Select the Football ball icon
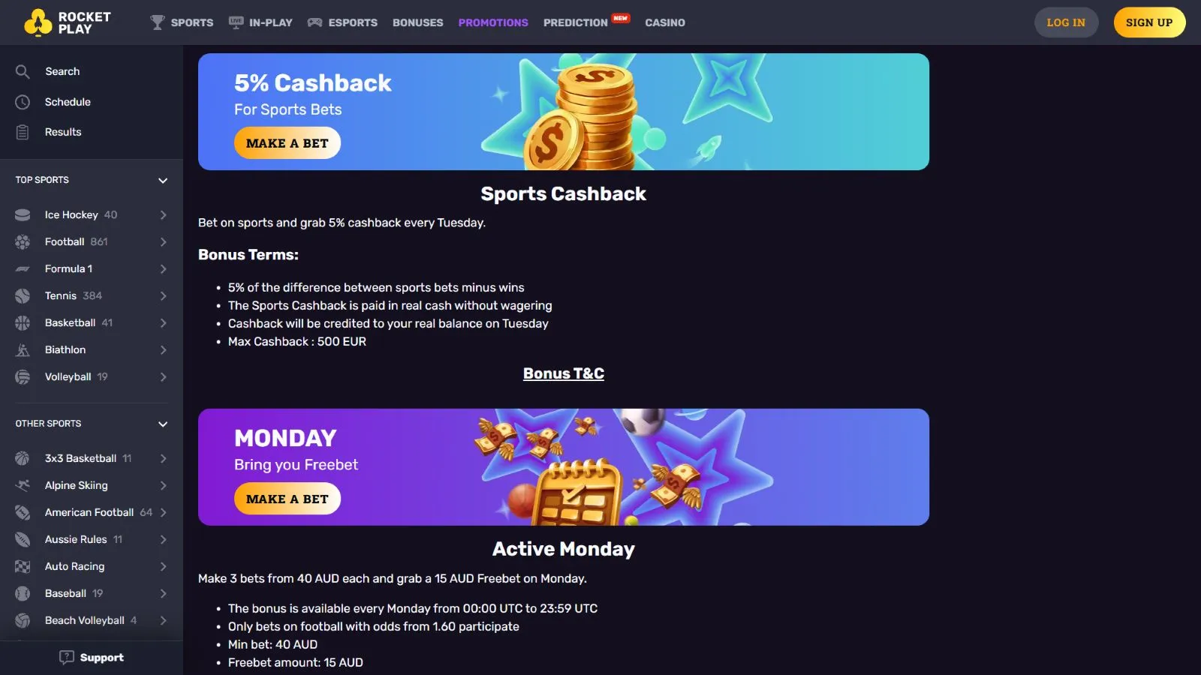This screenshot has width=1201, height=675. [x=23, y=242]
